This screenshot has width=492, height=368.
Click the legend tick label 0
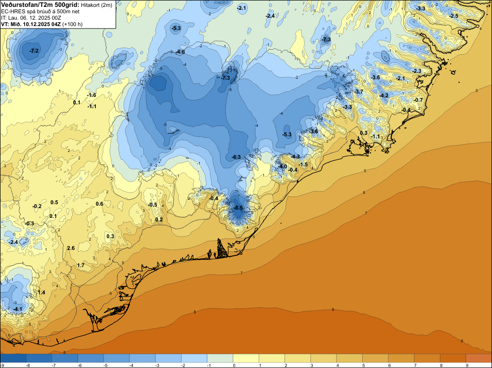234,365
